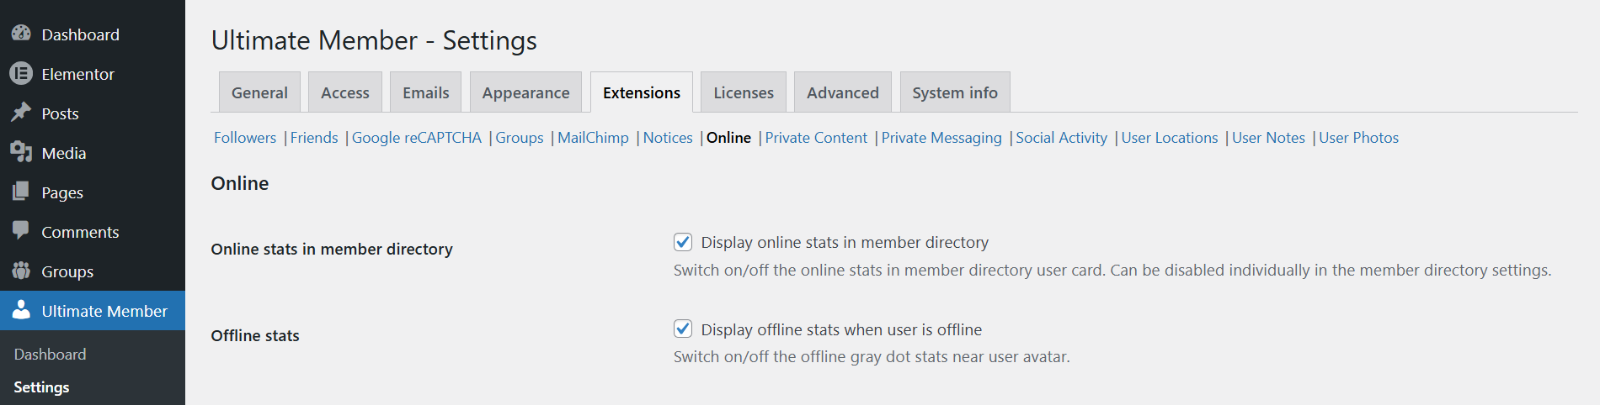Uncheck Display offline stats when user is offline

[683, 329]
